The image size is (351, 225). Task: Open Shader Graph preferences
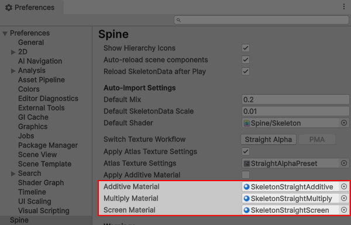(x=41, y=183)
